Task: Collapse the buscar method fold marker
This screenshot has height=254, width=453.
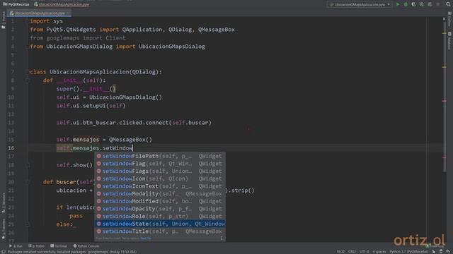Action: (28, 182)
